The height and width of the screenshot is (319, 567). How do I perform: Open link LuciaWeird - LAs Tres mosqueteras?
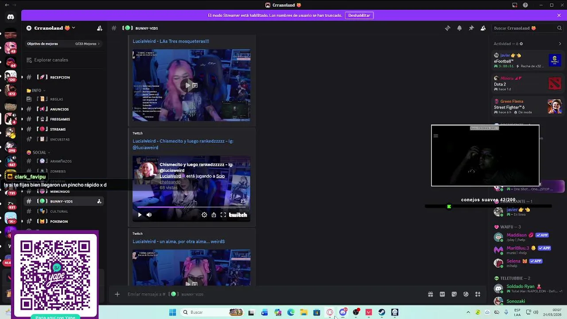click(x=171, y=41)
